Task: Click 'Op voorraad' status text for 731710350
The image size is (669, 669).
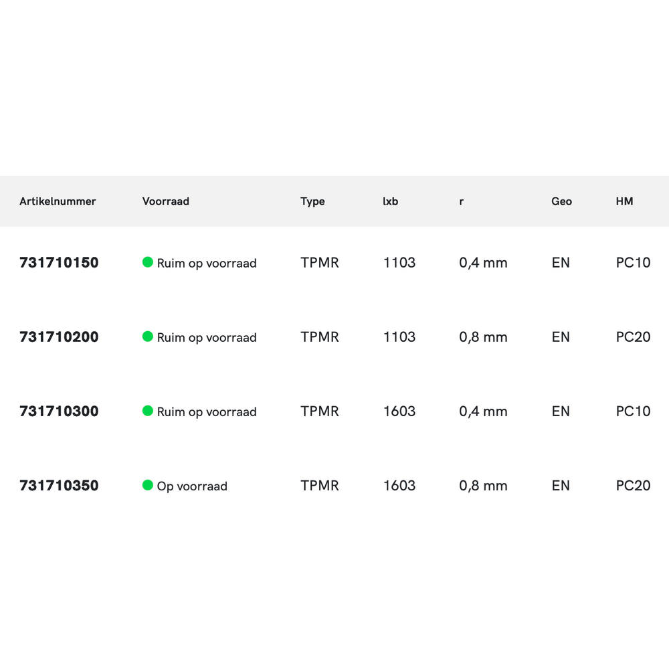Action: pos(192,486)
